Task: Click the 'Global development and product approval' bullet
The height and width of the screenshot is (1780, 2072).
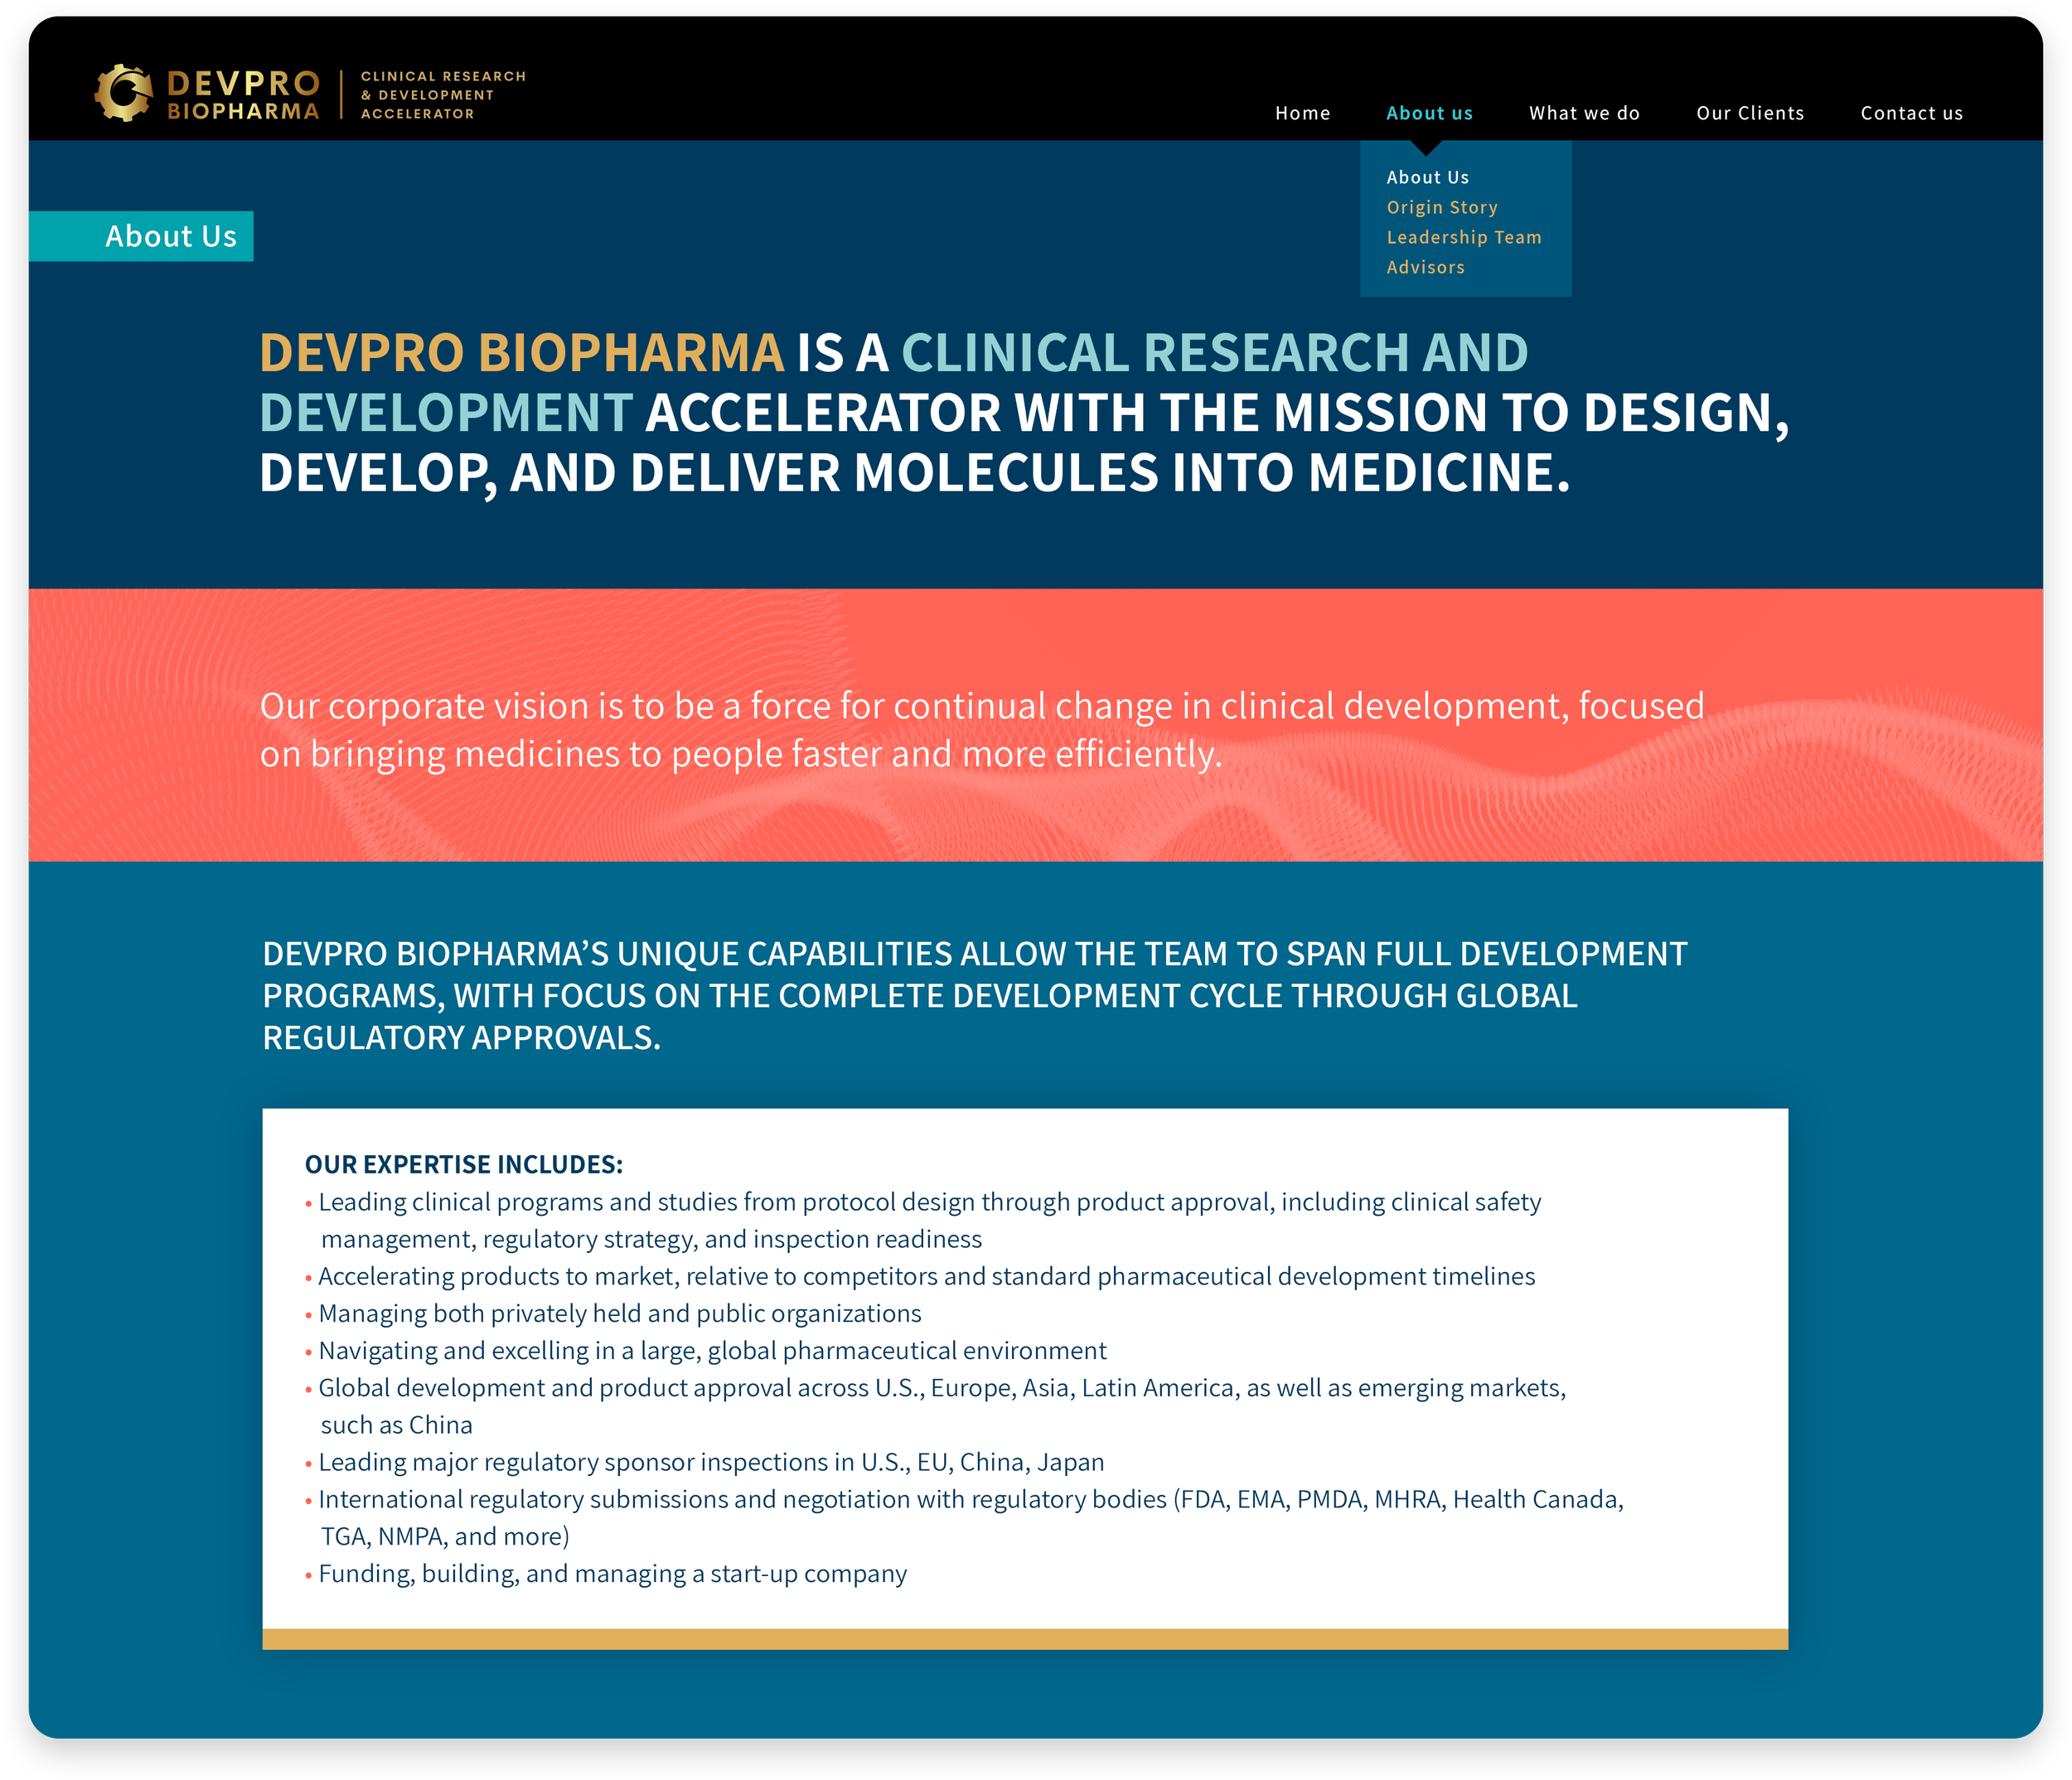Action: [x=935, y=1406]
